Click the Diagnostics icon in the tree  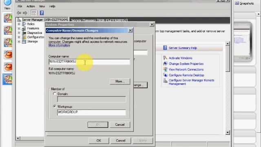point(24,33)
